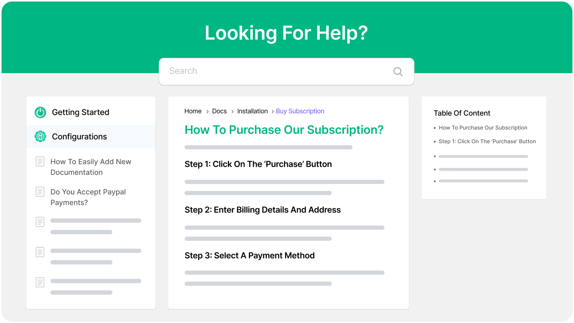Click the power icon beside Getting Started

click(40, 112)
